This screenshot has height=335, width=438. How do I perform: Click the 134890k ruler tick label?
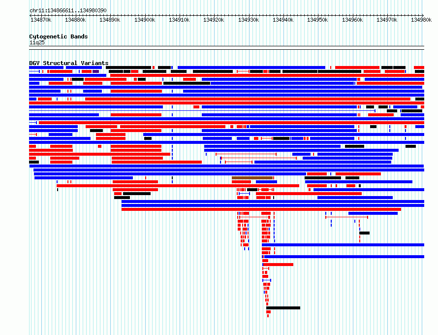click(x=110, y=20)
